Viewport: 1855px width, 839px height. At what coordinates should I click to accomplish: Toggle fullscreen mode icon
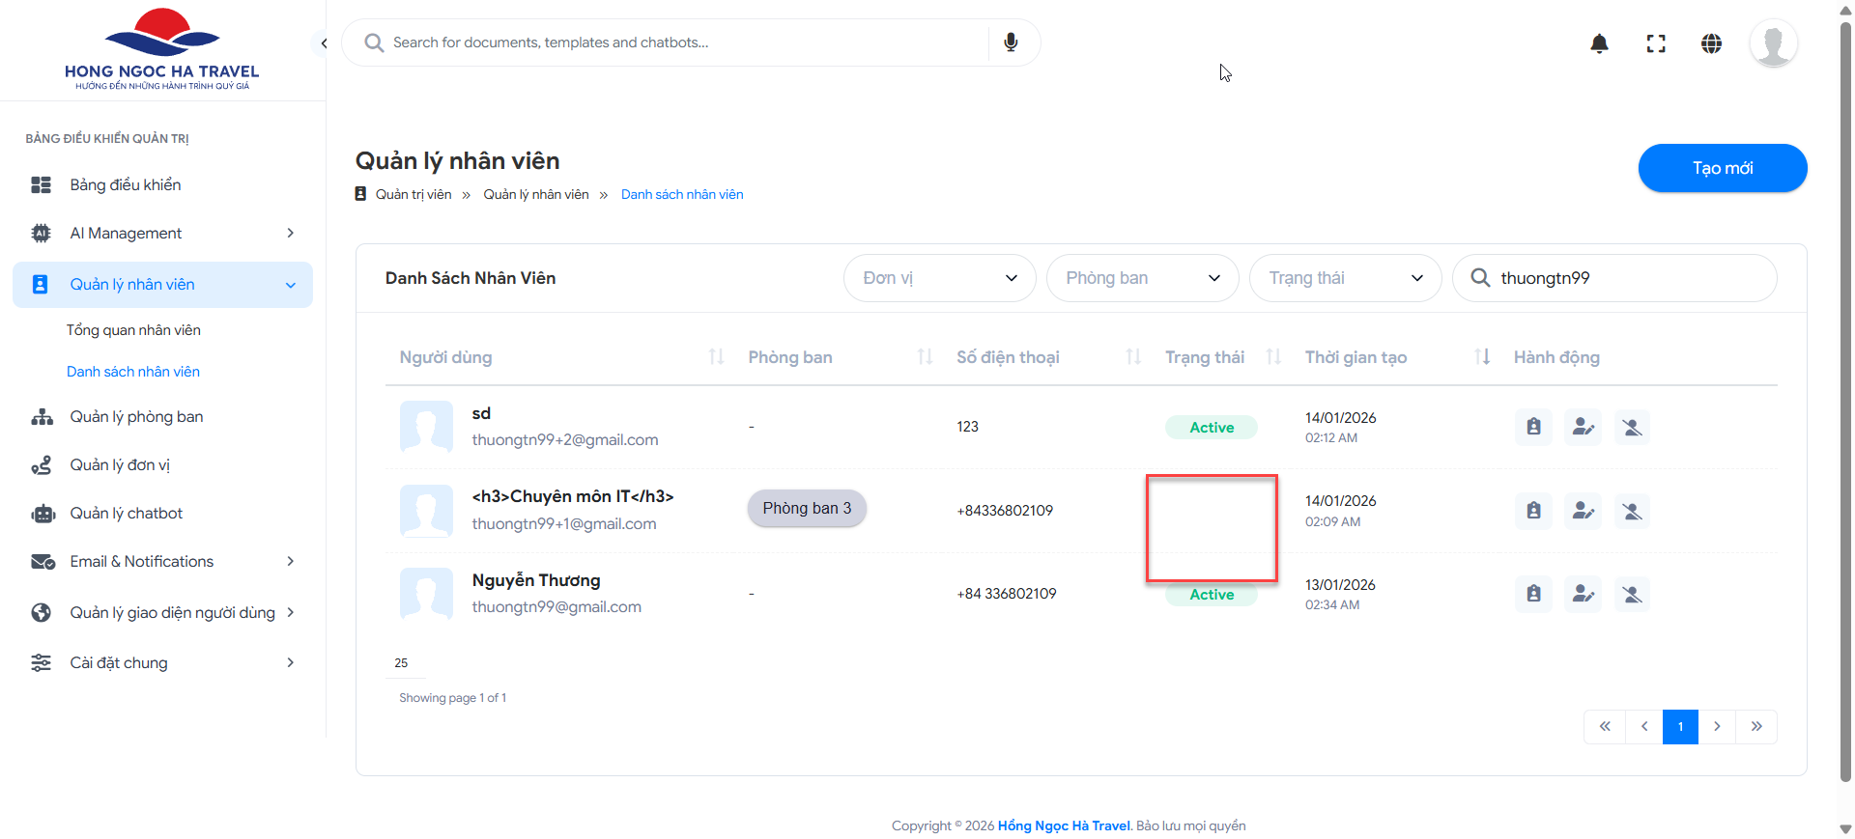(1655, 43)
